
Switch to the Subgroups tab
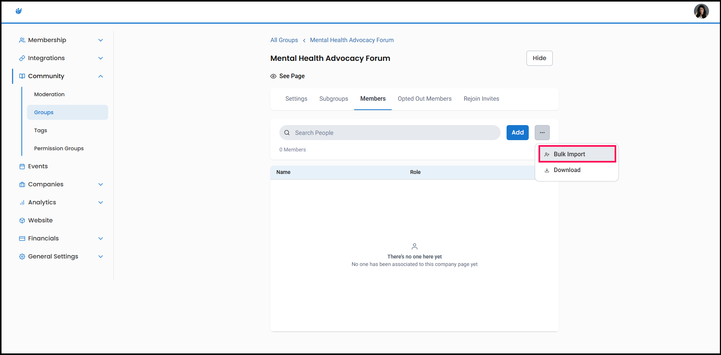coord(333,99)
